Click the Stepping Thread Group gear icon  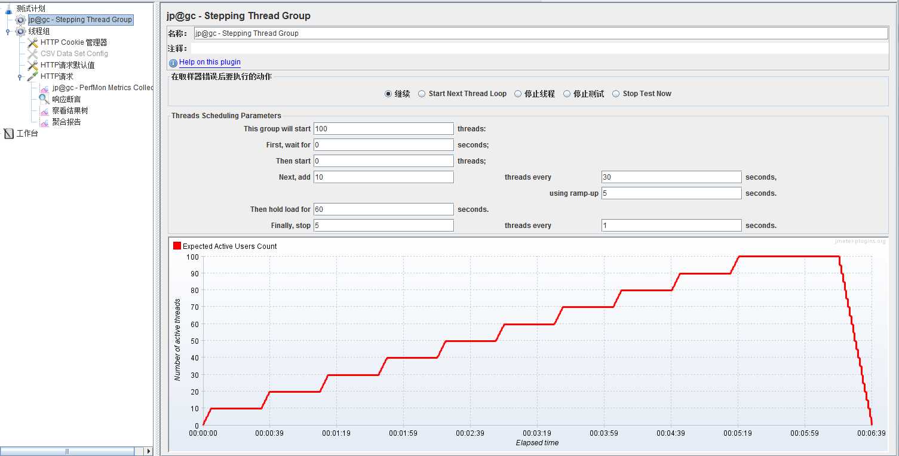21,20
